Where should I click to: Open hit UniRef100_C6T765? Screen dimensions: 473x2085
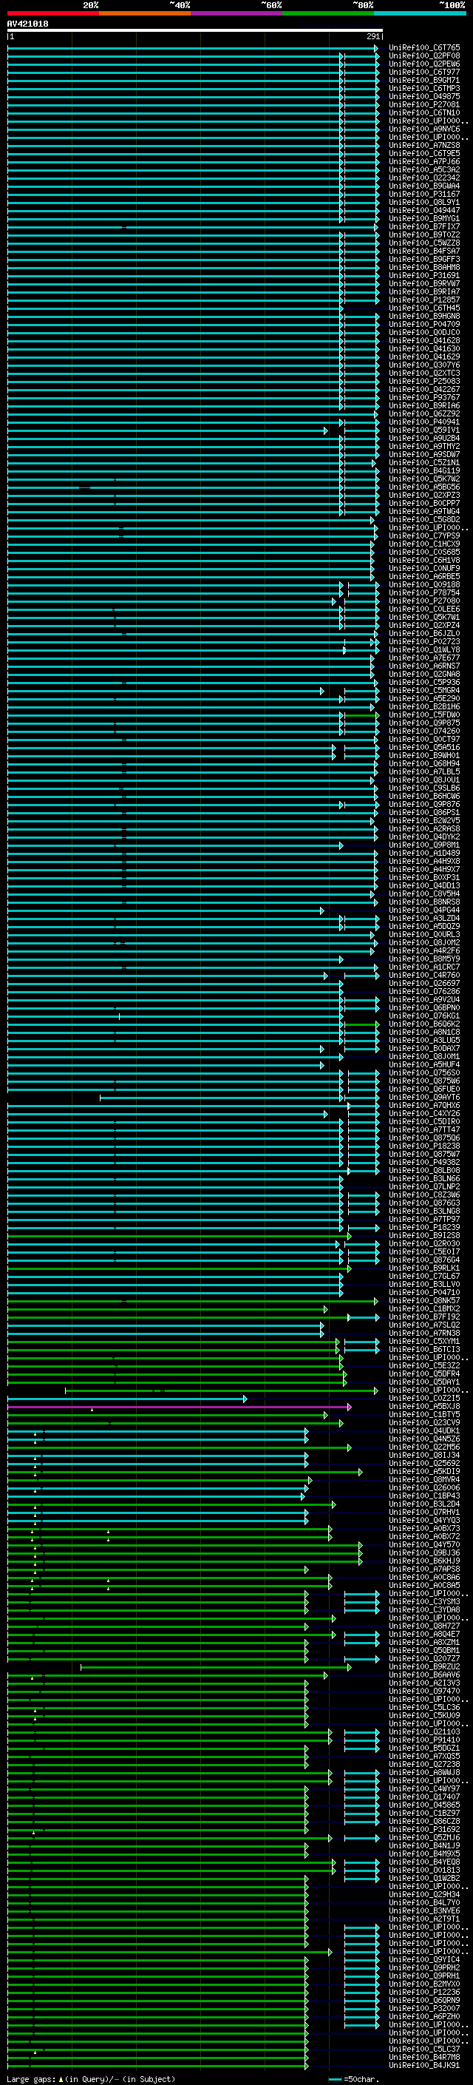tap(424, 48)
